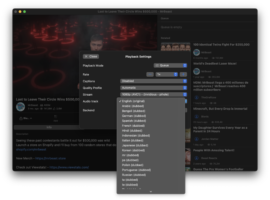Decrease playback rate with minus button
The image size is (270, 200).
coord(150,74)
